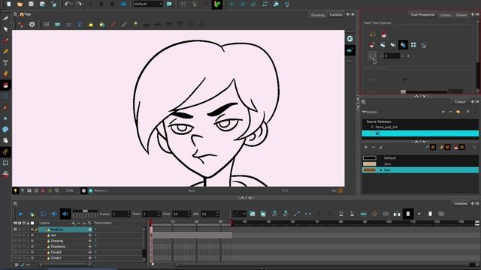This screenshot has height=270, width=481.
Task: Toggle the sound scrubbing speaker icon
Action: click(x=65, y=214)
